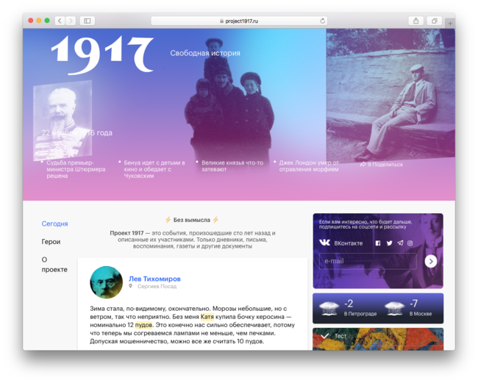Reload the page with the refresh icon
The height and width of the screenshot is (383, 478).
pyautogui.click(x=322, y=21)
